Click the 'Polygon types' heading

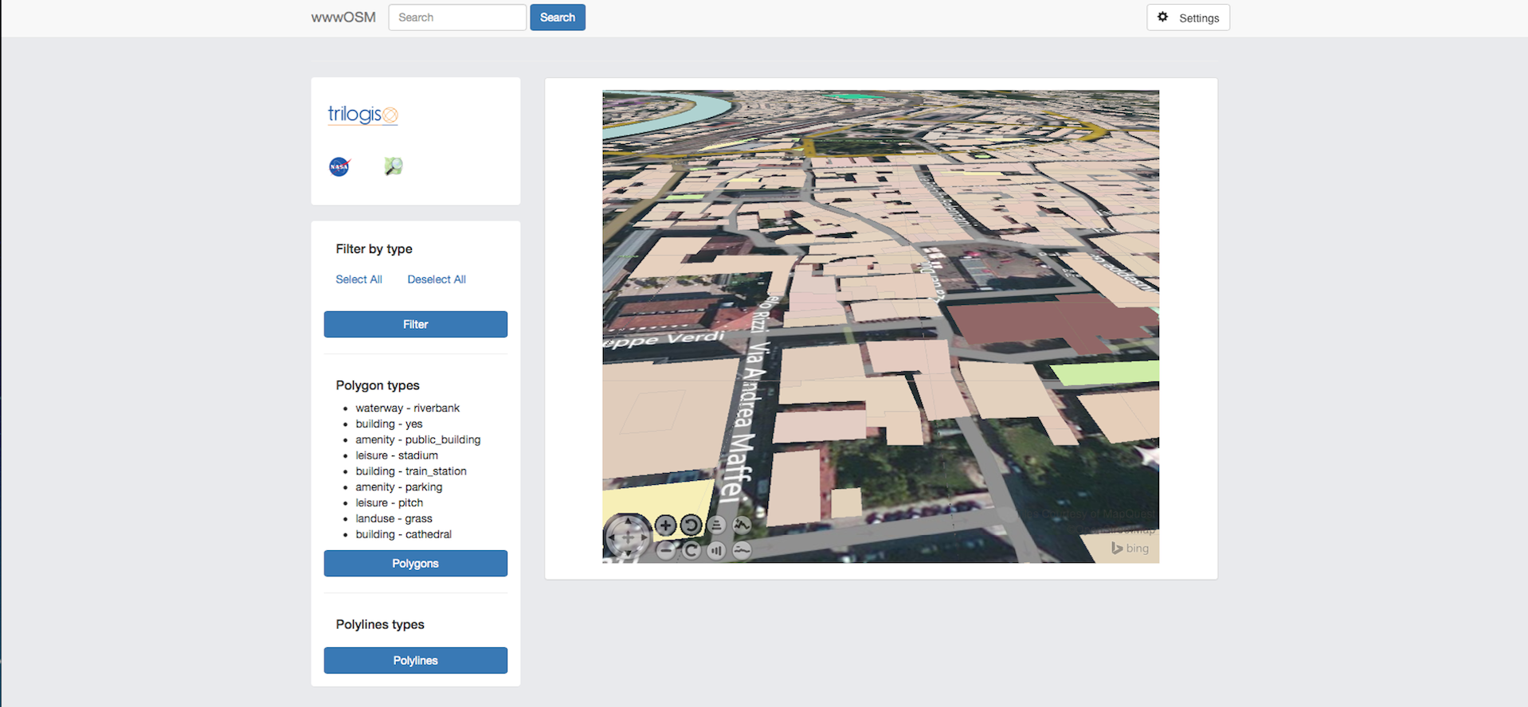point(378,385)
